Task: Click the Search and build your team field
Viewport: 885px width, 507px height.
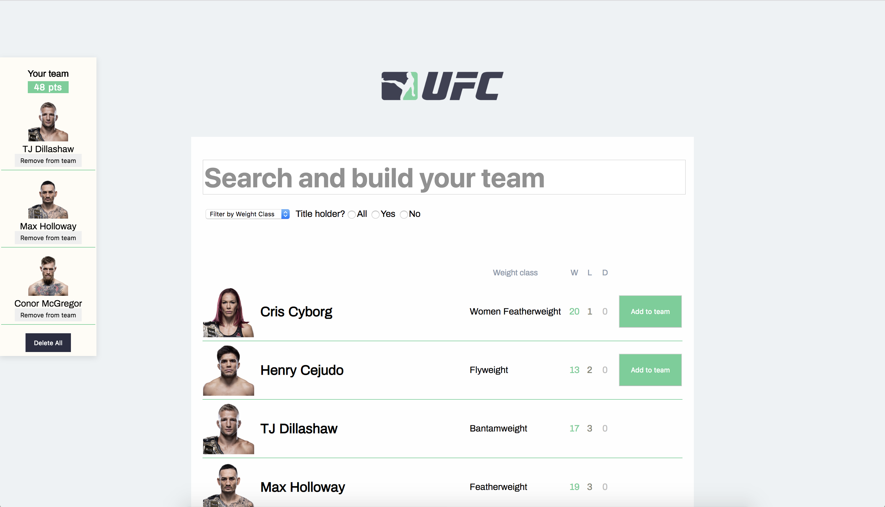Action: click(x=442, y=177)
